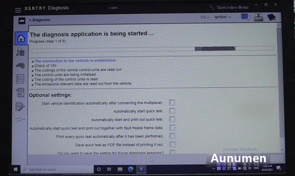
Task: Enable 'Save quick test as PDF file' checkbox
Action: (x=173, y=144)
